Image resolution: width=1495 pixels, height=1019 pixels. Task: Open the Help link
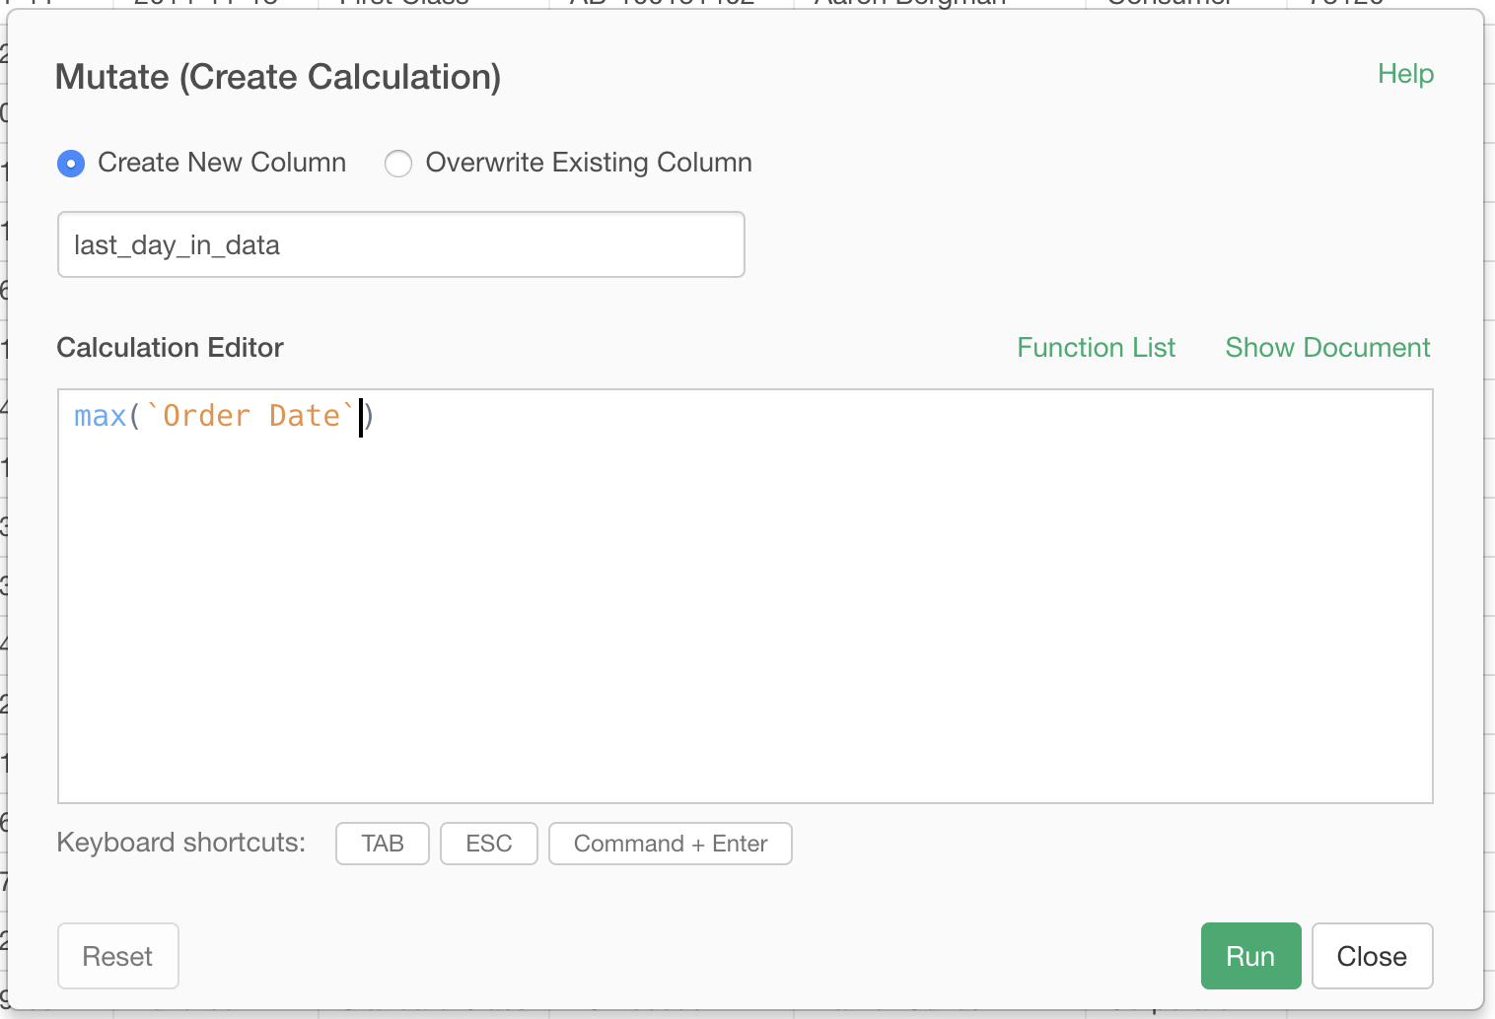(1405, 74)
